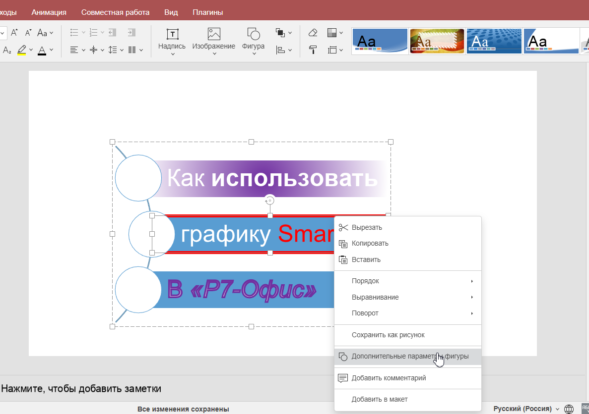Click the align shapes icon
This screenshot has height=414, width=589.
point(280,50)
